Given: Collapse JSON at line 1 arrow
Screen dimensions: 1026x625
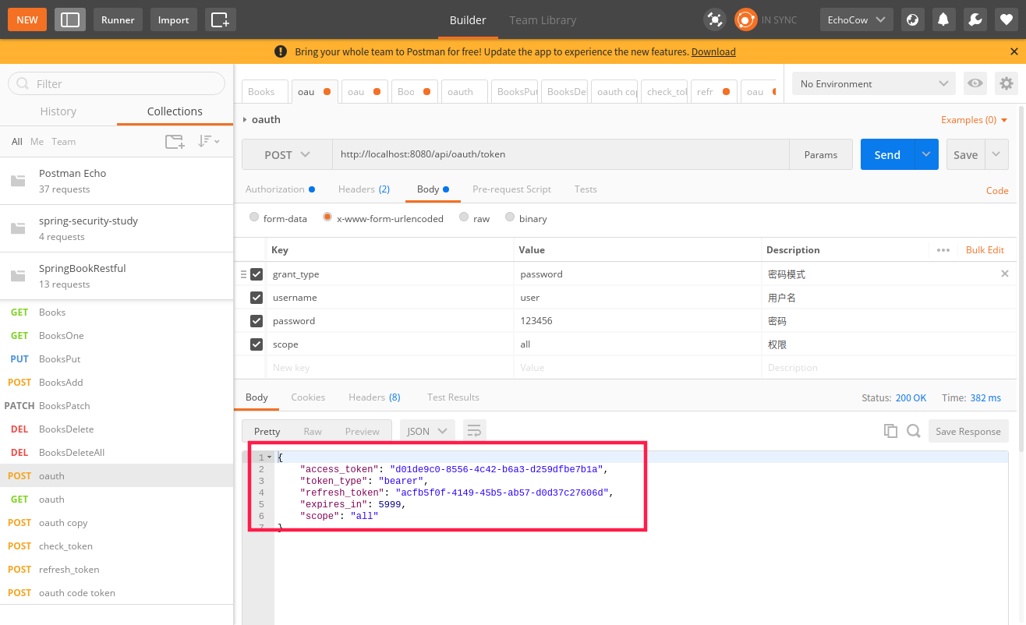Looking at the screenshot, I should click(x=270, y=457).
